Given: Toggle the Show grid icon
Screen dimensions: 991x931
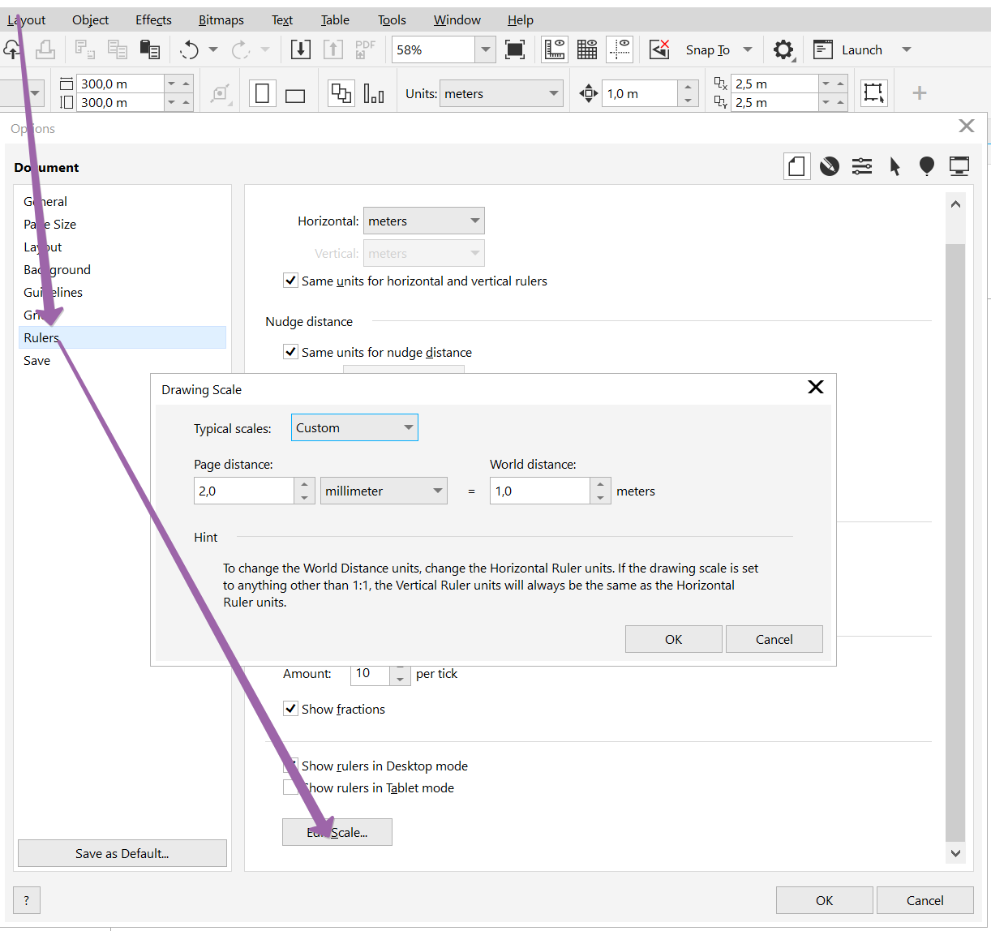Looking at the screenshot, I should 587,49.
